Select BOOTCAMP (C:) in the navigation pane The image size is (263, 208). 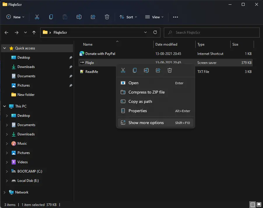click(30, 171)
